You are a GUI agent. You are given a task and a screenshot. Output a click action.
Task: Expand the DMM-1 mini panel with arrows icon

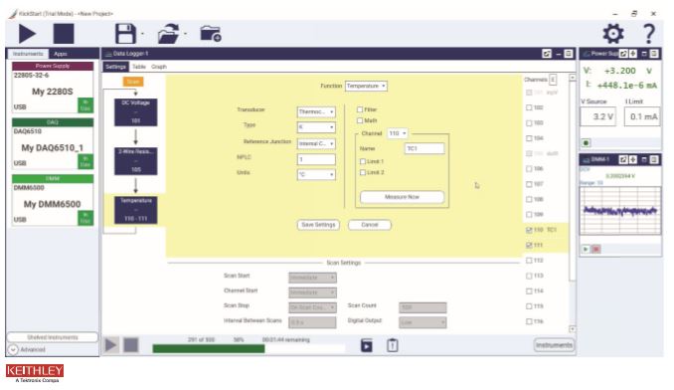click(x=632, y=160)
